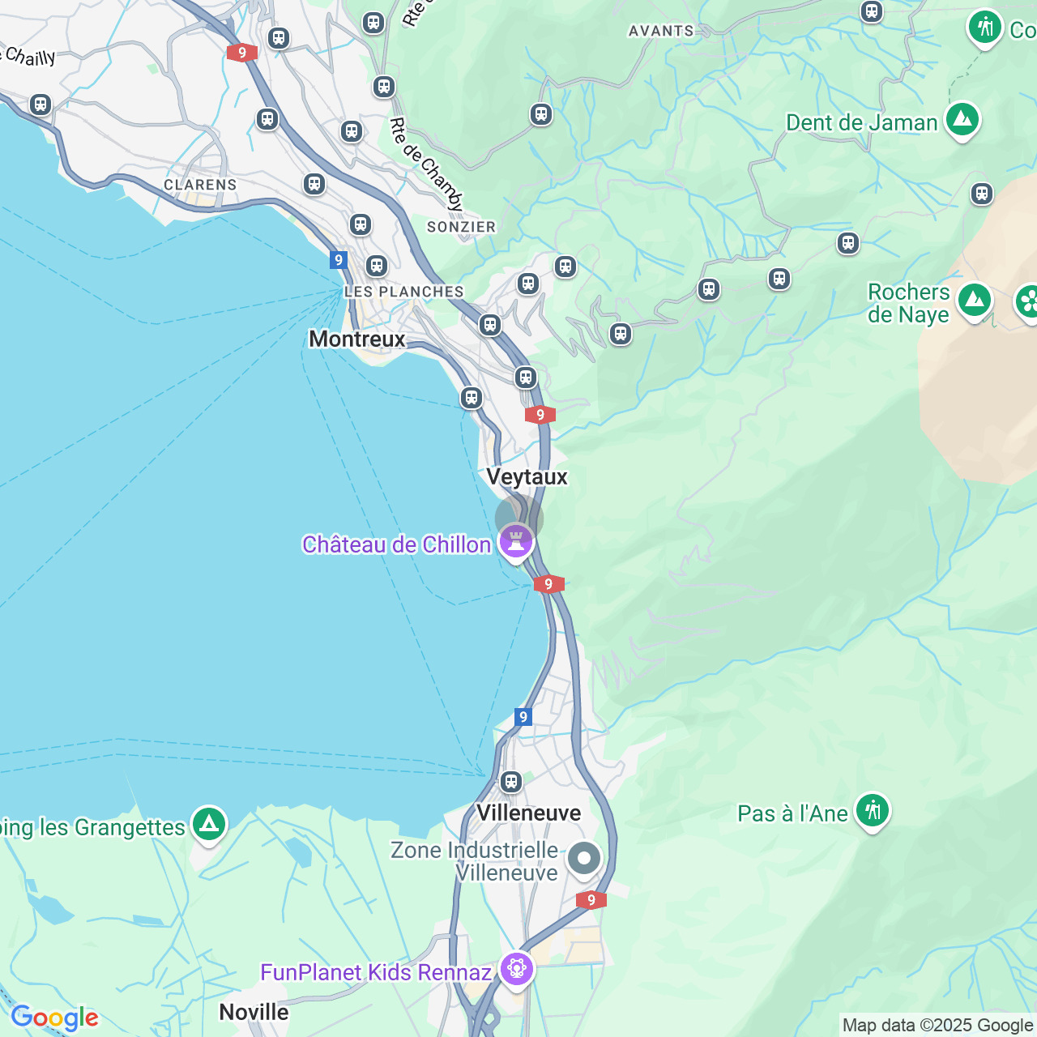This screenshot has width=1037, height=1037.
Task: Select the Montreux city label
Action: point(357,339)
